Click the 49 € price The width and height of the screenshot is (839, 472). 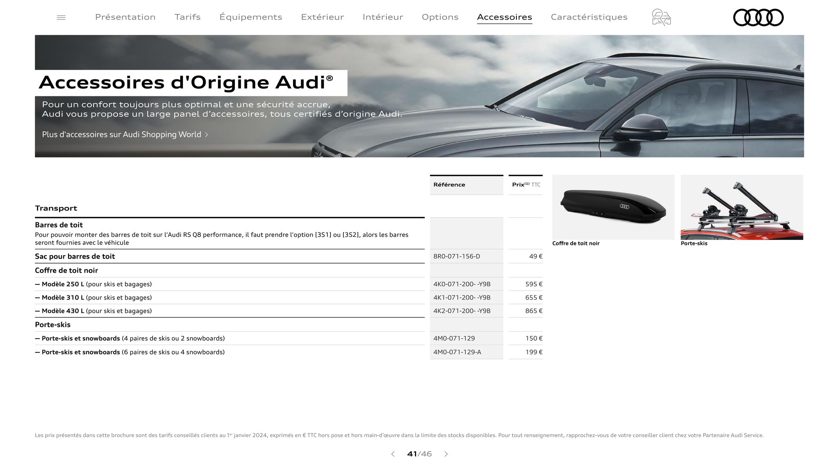coord(536,256)
